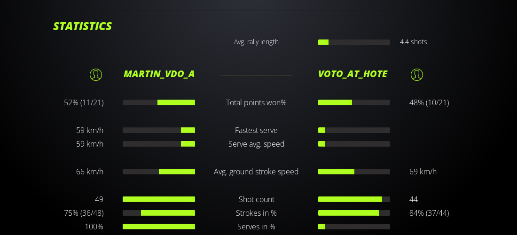Select the Avg. ground stroke speed label
Viewport: 517px width, 235px height.
256,172
